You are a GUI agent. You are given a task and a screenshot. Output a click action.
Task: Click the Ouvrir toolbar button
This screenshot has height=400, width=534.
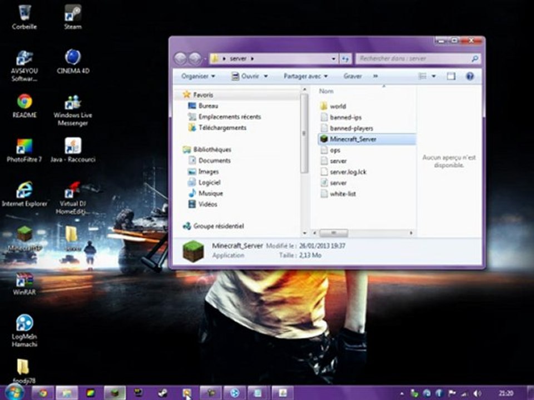pos(245,76)
